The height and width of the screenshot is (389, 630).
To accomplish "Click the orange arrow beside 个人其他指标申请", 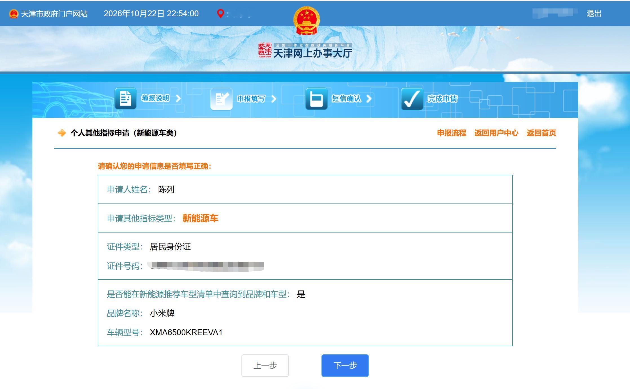I will coord(62,133).
